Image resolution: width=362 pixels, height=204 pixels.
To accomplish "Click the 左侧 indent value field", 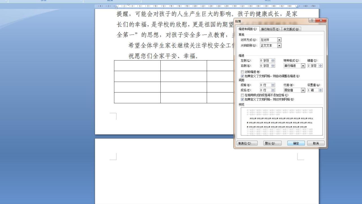I will pyautogui.click(x=266, y=61).
